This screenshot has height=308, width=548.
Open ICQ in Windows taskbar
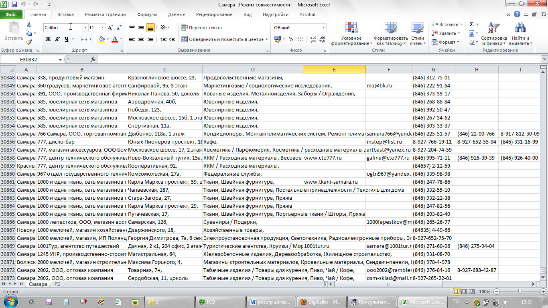(x=220, y=302)
